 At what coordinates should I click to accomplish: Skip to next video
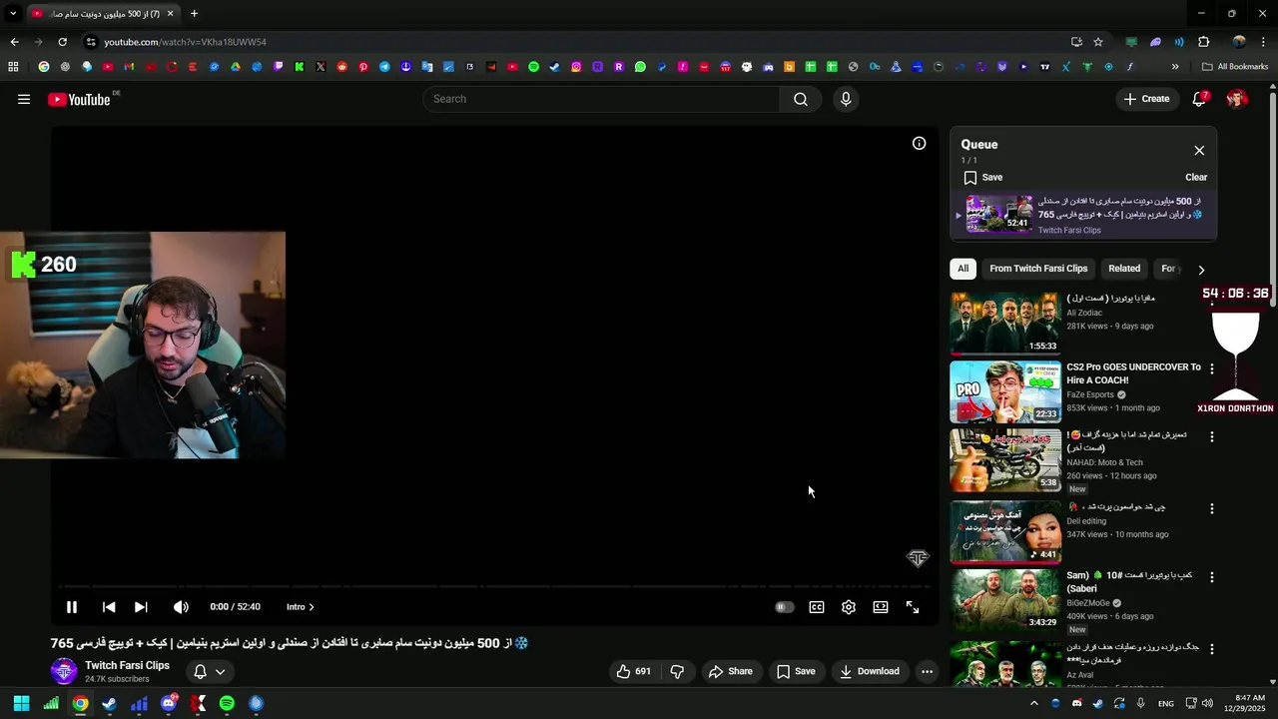coord(141,607)
